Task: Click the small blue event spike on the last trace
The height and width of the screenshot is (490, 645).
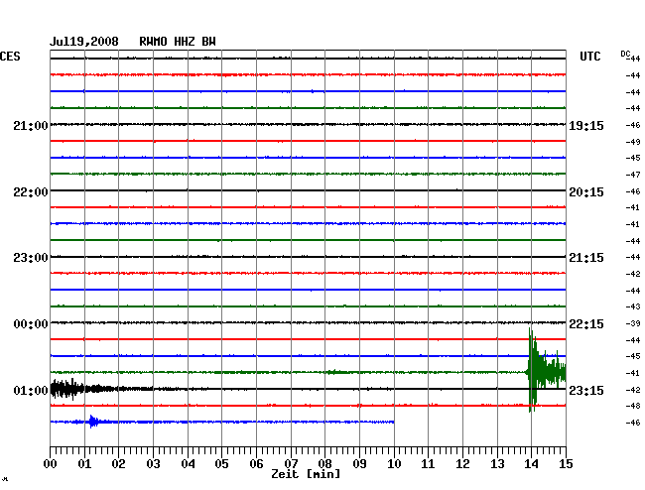Action: [x=92, y=422]
